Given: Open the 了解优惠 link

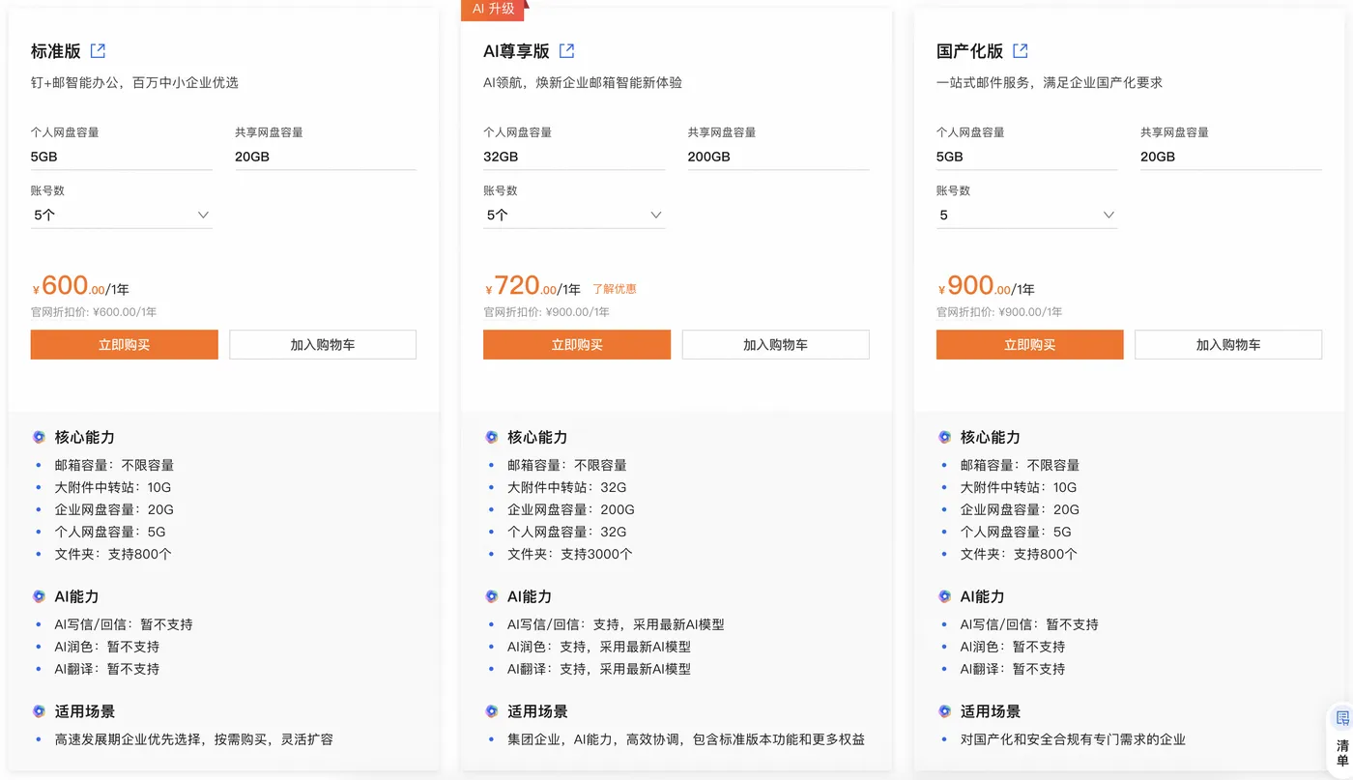Looking at the screenshot, I should pos(615,289).
